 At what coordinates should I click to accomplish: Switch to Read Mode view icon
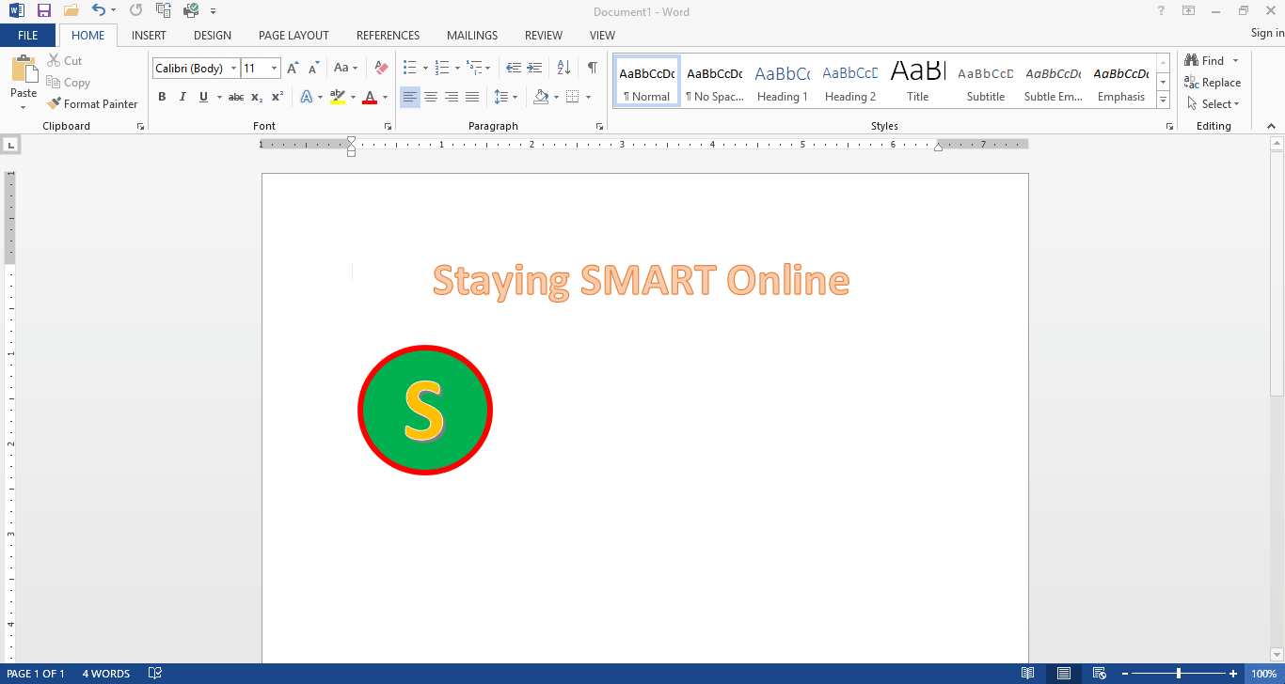pyautogui.click(x=1028, y=674)
